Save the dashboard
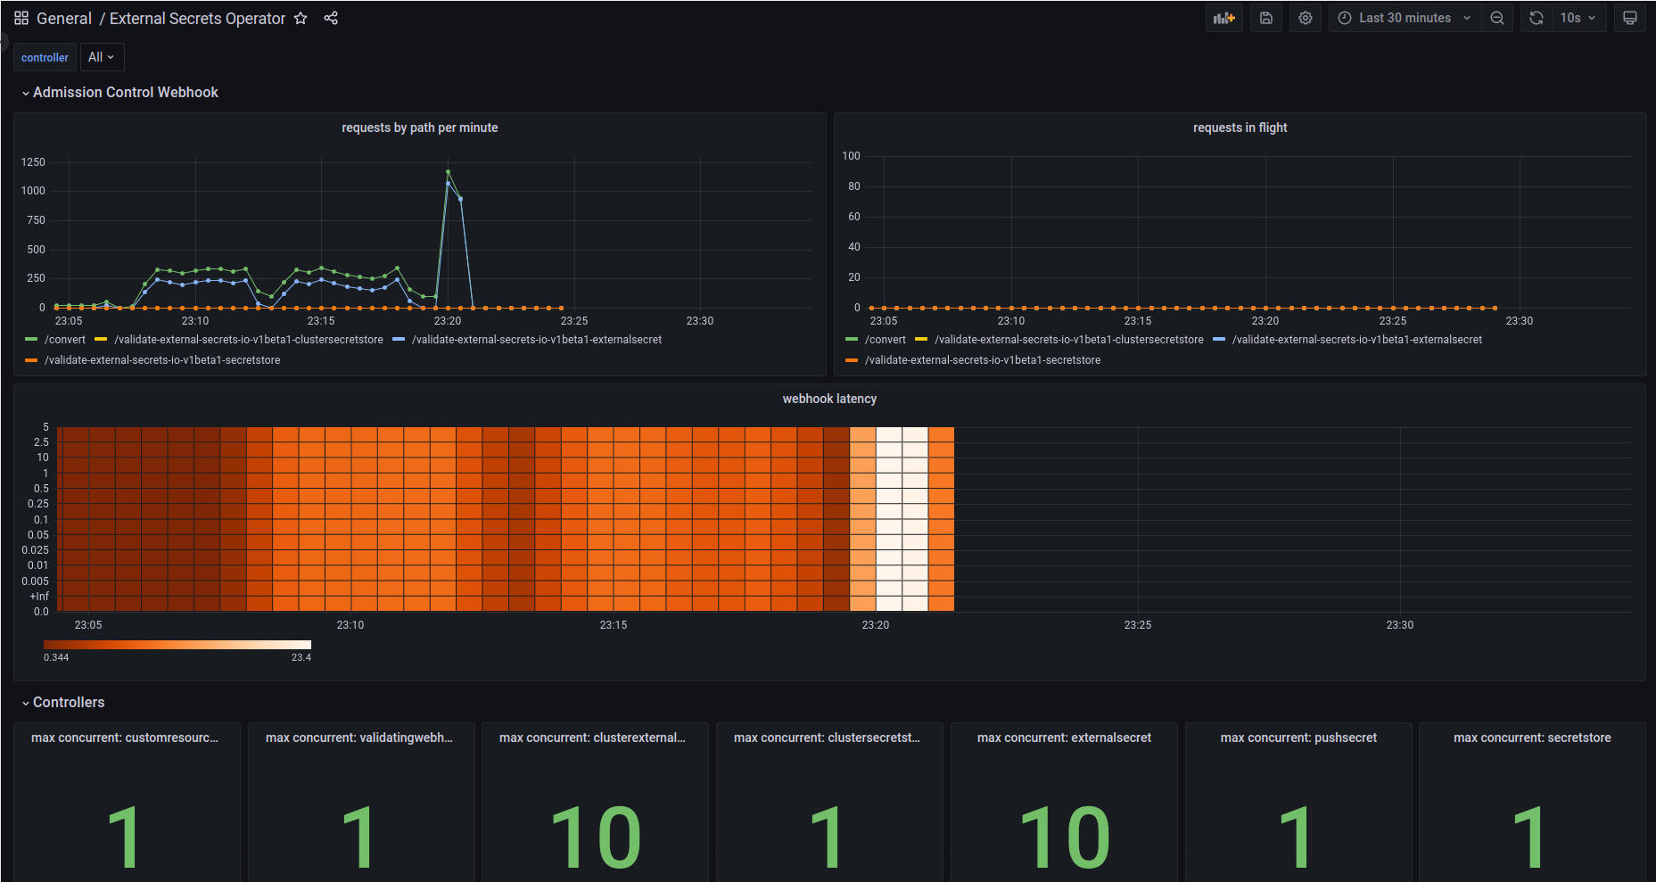1656x882 pixels. pyautogui.click(x=1265, y=17)
